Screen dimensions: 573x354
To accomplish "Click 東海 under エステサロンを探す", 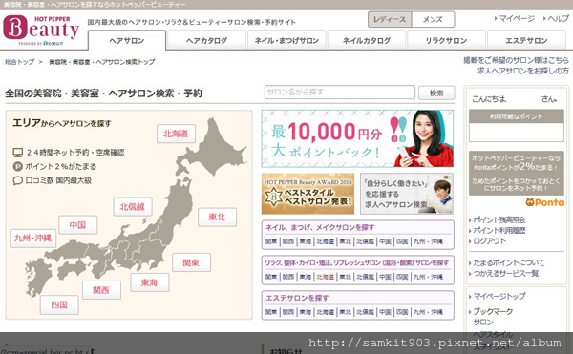I will (306, 312).
